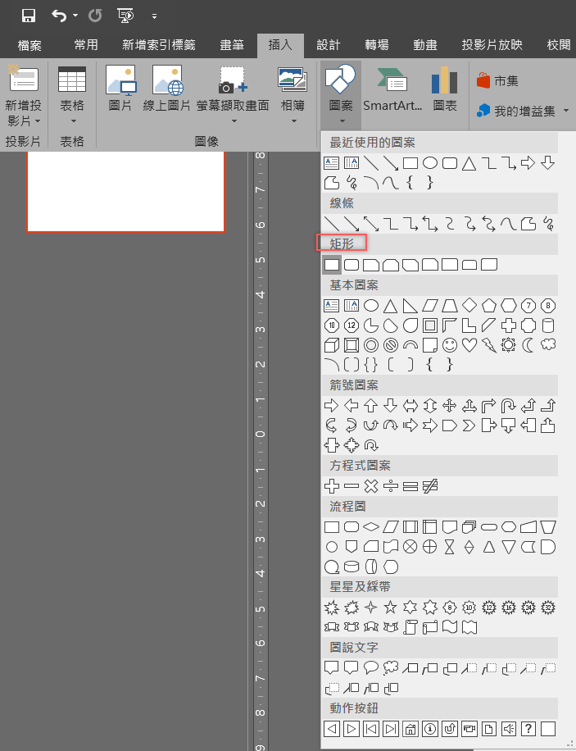Click the Save icon in quick access toolbar
The height and width of the screenshot is (751, 576).
pyautogui.click(x=29, y=16)
